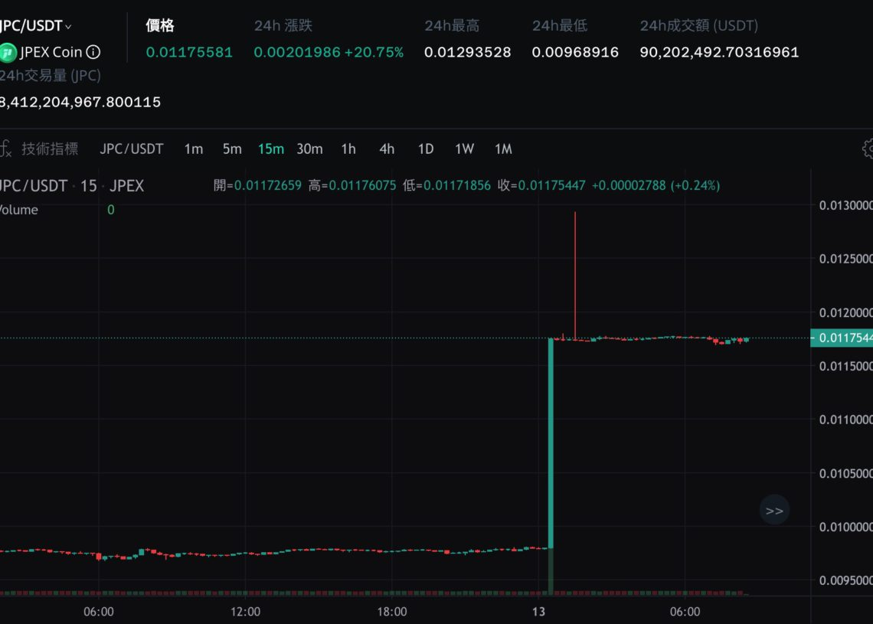Click the 13 date axis label

[538, 612]
